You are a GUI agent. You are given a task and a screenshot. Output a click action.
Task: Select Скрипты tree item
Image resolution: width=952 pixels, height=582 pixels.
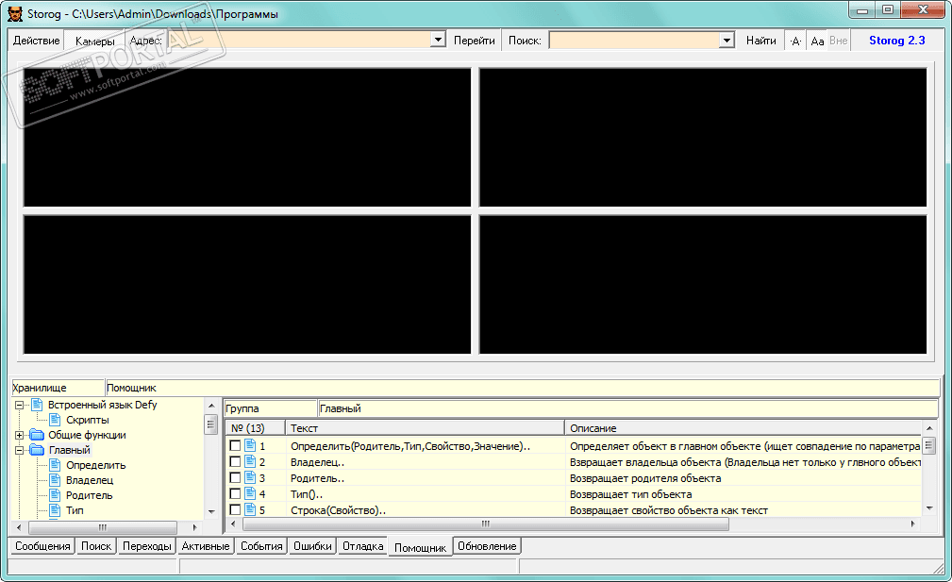tap(88, 420)
